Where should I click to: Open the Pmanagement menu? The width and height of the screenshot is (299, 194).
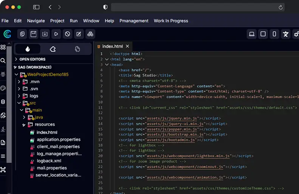click(134, 21)
